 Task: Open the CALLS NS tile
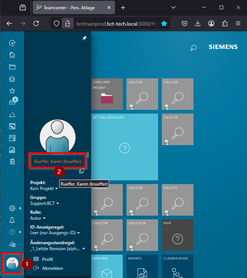click(177, 94)
